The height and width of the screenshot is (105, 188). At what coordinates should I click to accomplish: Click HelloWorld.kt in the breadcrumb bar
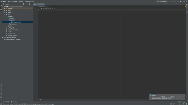point(29,1)
